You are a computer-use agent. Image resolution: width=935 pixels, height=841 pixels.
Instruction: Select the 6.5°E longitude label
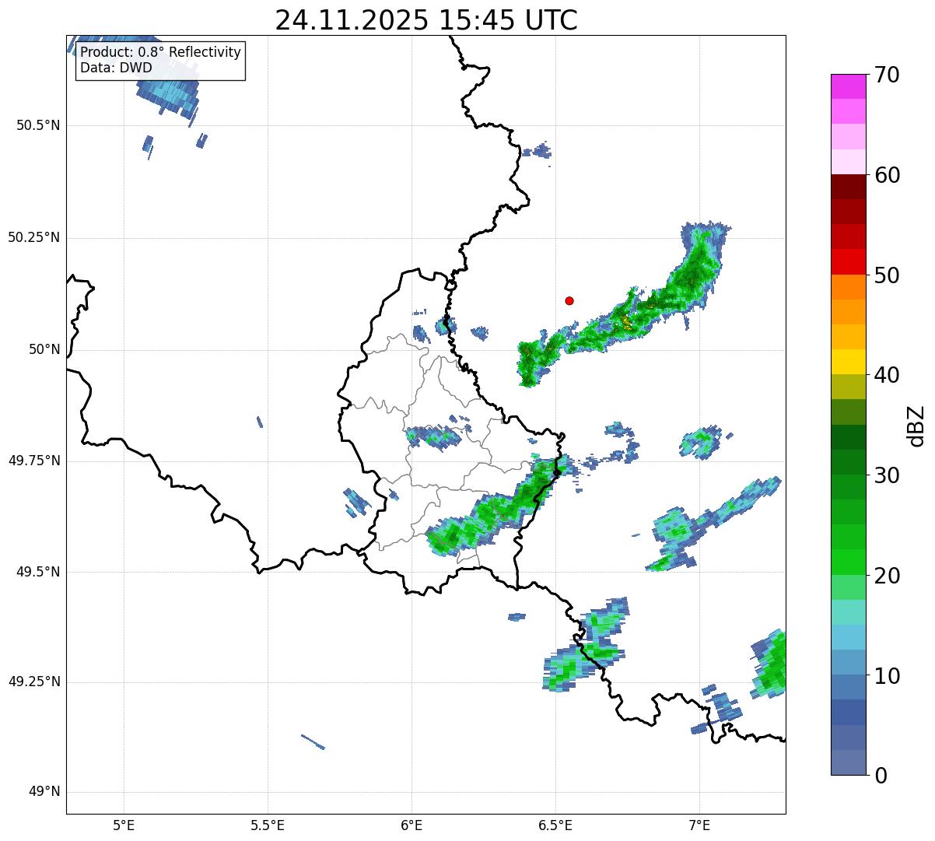555,825
